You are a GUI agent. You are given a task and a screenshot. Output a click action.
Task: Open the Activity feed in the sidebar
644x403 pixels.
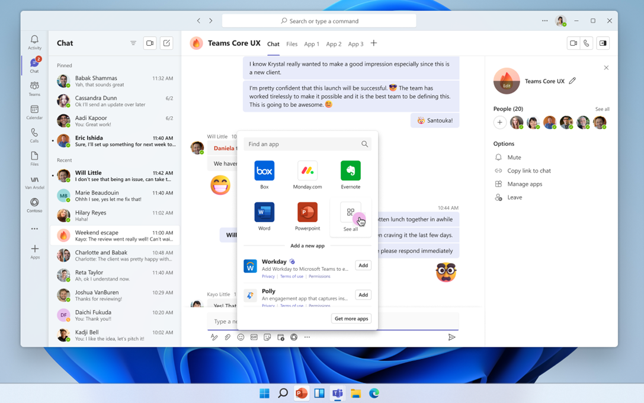(x=34, y=42)
